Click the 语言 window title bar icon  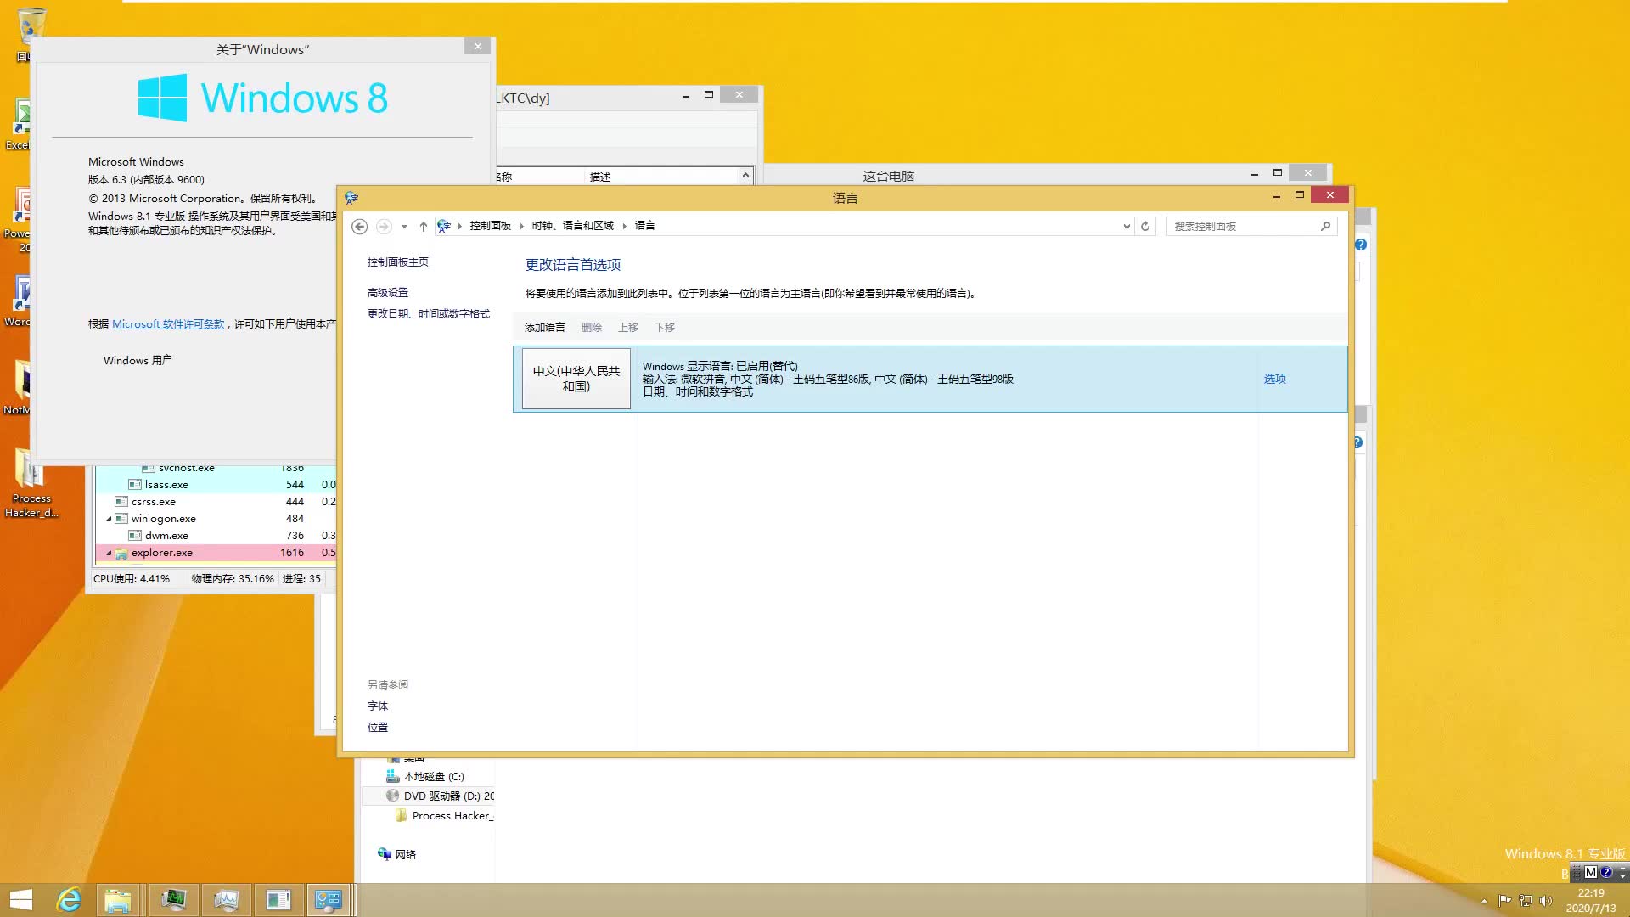click(351, 198)
